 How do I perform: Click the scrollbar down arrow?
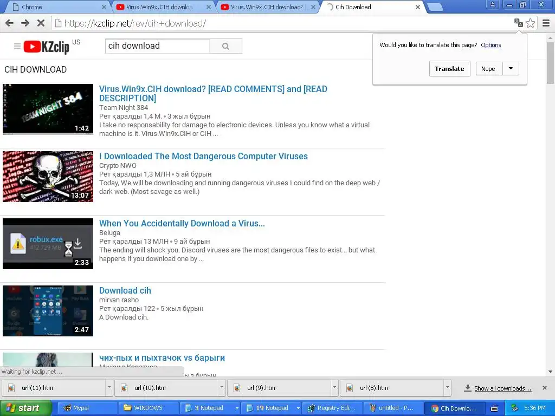pyautogui.click(x=550, y=372)
